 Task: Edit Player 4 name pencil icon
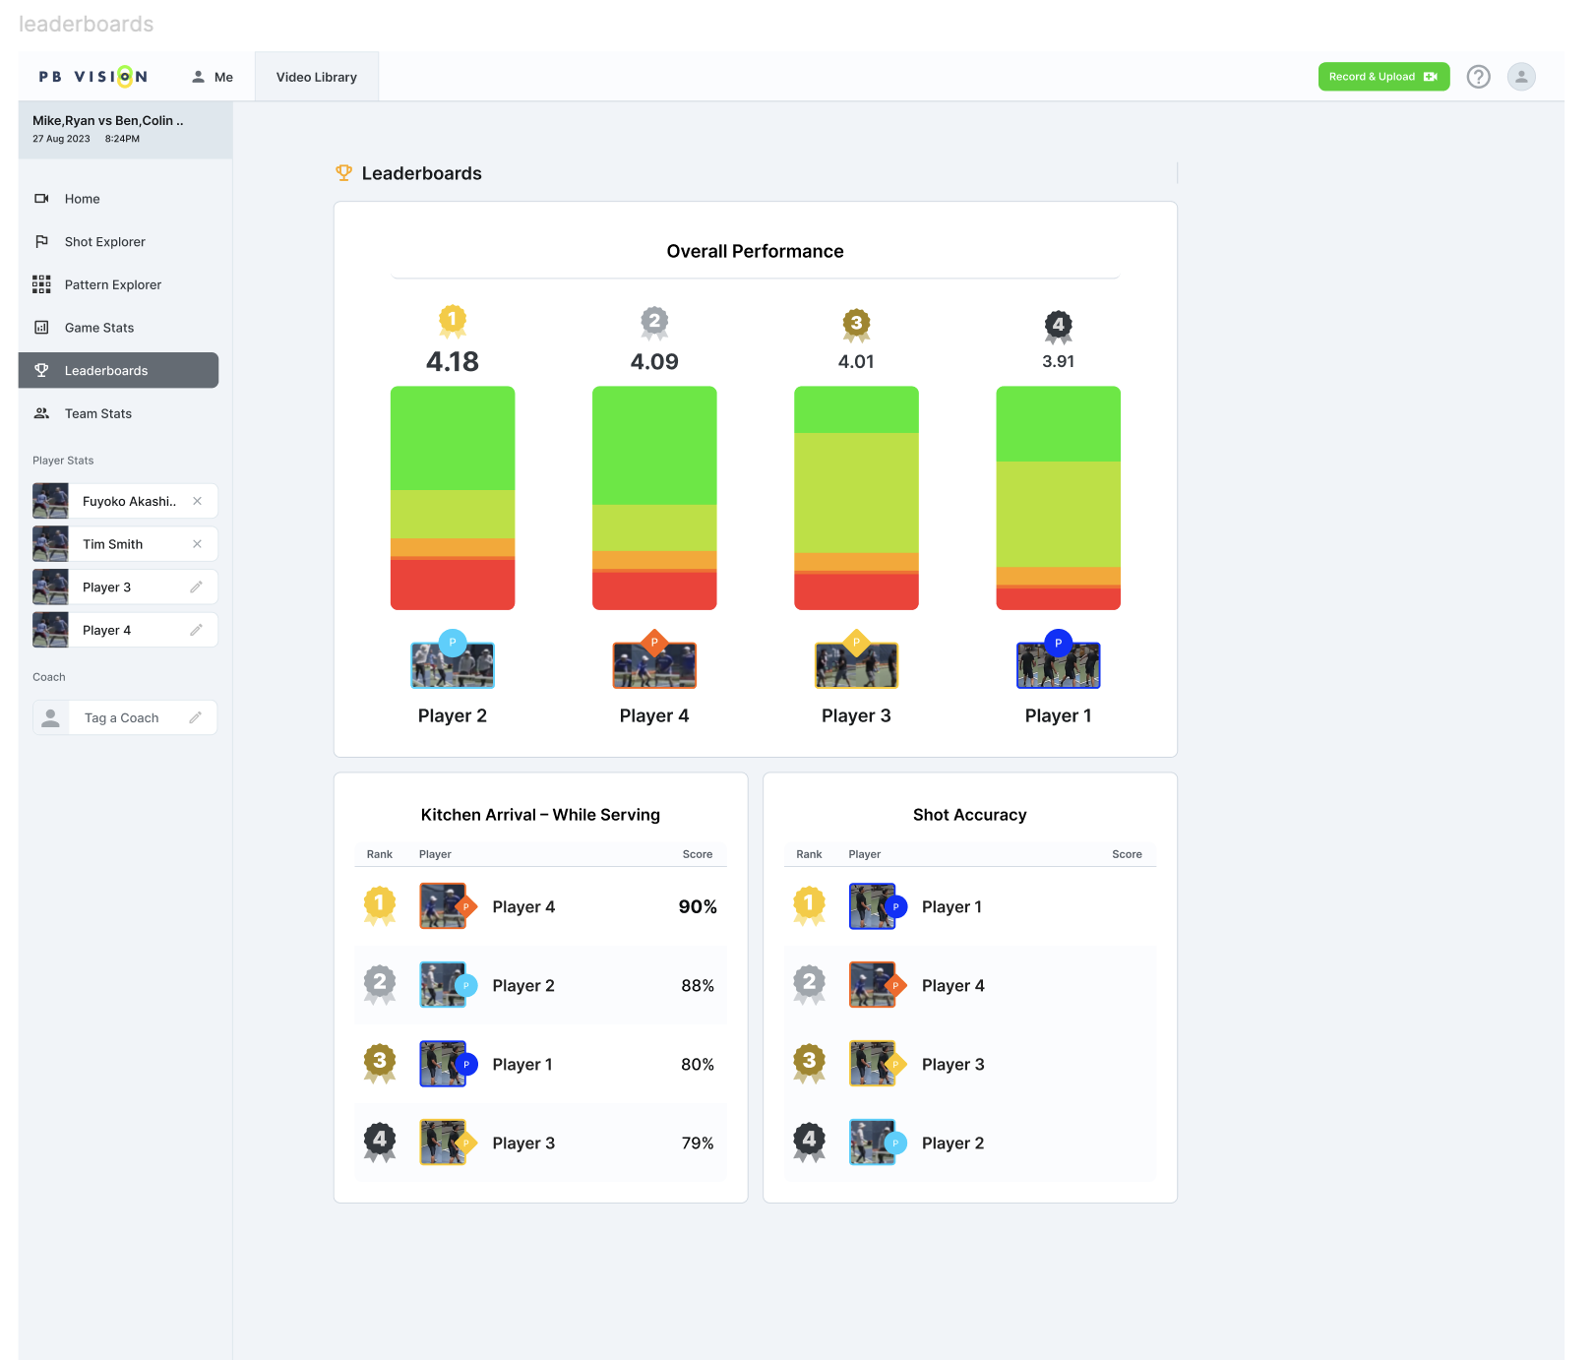[196, 630]
